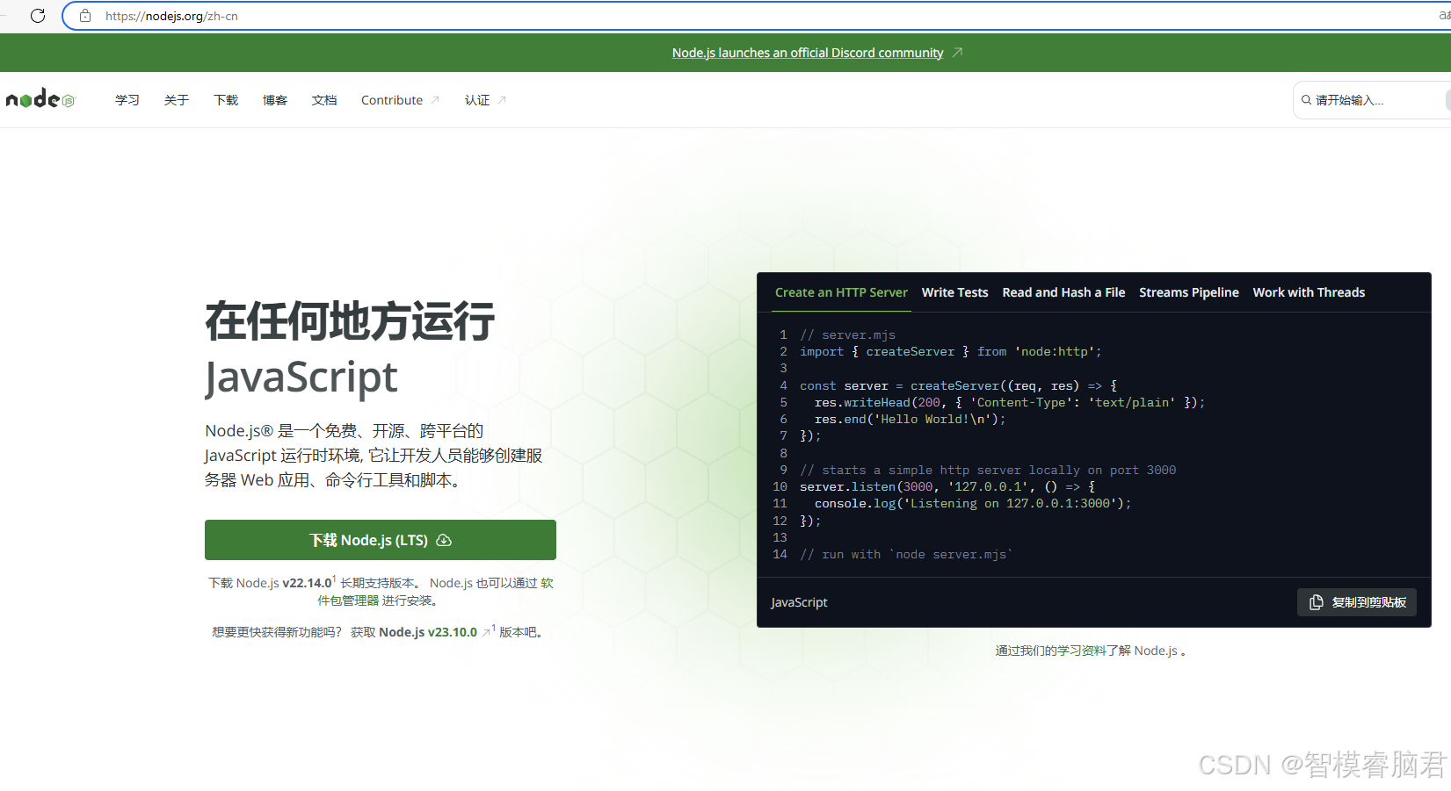The image size is (1451, 791).
Task: Reload the page with the browser refresh icon
Action: pyautogui.click(x=38, y=16)
